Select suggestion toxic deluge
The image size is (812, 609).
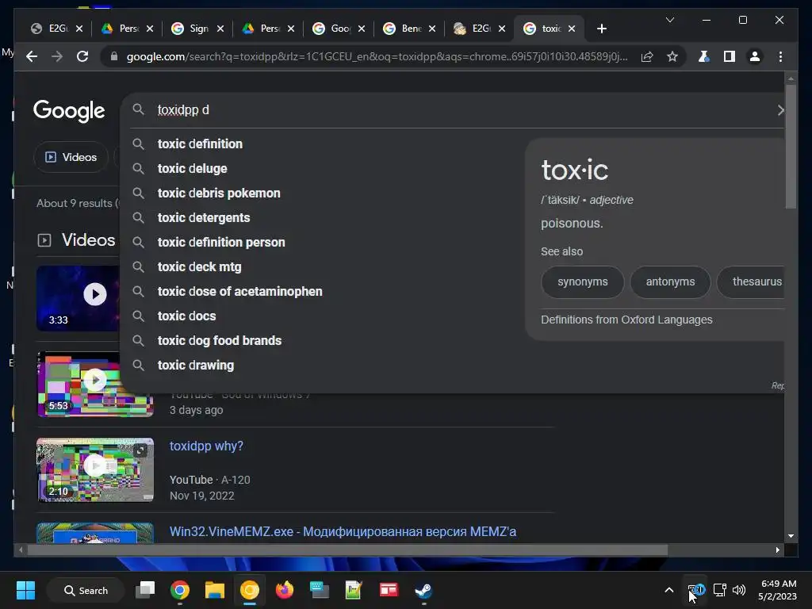[x=192, y=168]
